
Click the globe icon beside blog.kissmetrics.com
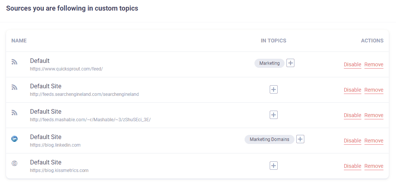pos(14,163)
